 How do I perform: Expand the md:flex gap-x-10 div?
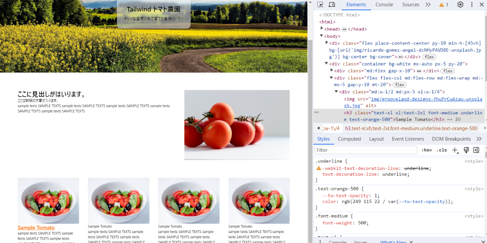pyautogui.click(x=332, y=71)
